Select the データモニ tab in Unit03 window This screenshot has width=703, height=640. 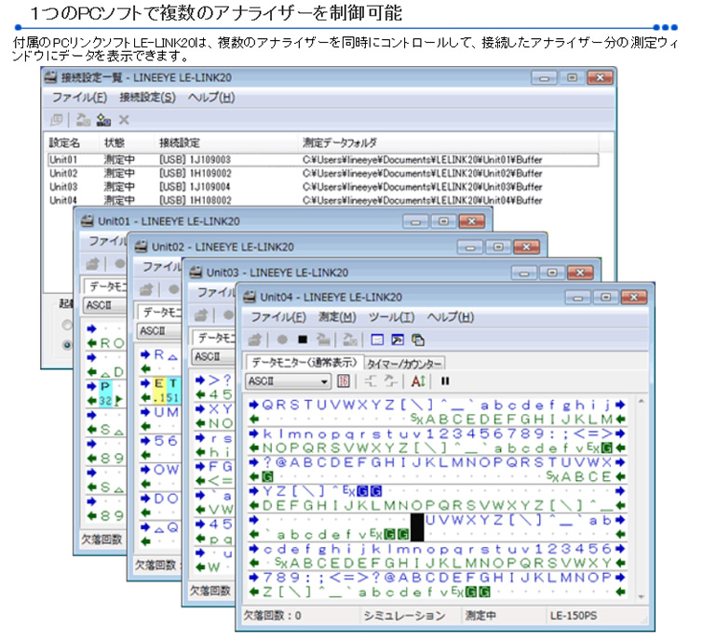tap(215, 338)
